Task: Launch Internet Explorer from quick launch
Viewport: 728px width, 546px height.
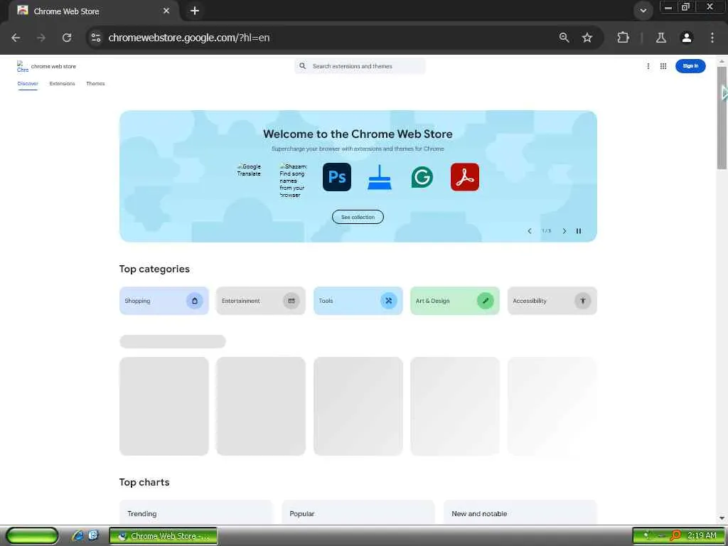Action: coord(77,536)
